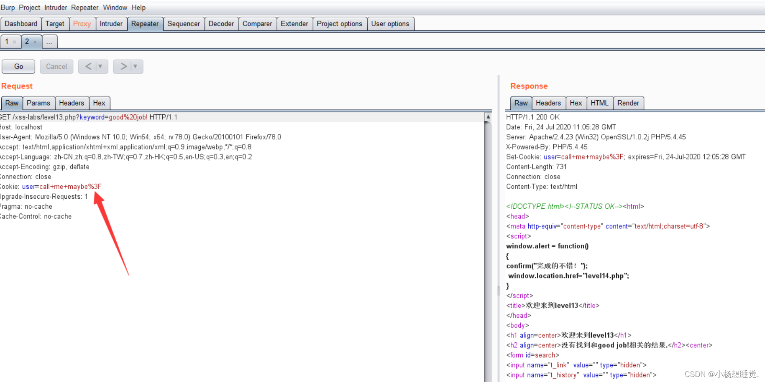Select the Response Hex tab
This screenshot has width=765, height=382.
576,103
